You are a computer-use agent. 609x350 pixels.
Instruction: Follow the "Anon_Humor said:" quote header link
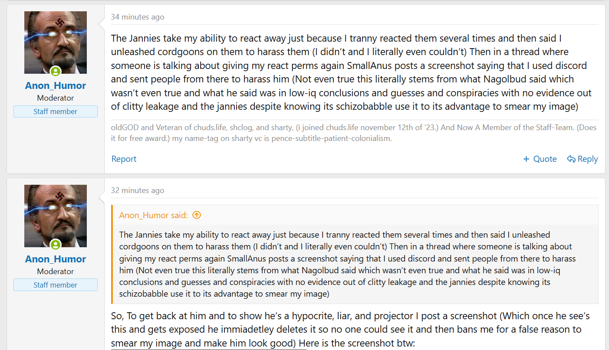tap(154, 215)
